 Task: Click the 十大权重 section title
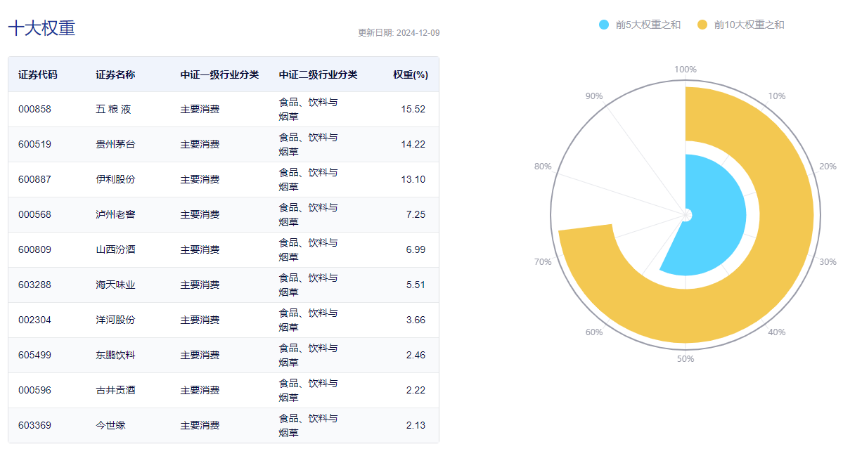pyautogui.click(x=41, y=28)
